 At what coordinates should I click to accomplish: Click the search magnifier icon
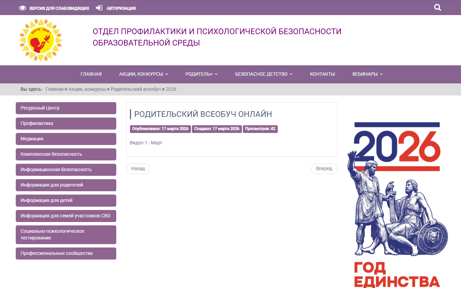click(438, 7)
